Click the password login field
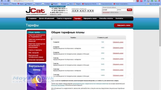This screenshot has width=161, height=90. click(122, 10)
